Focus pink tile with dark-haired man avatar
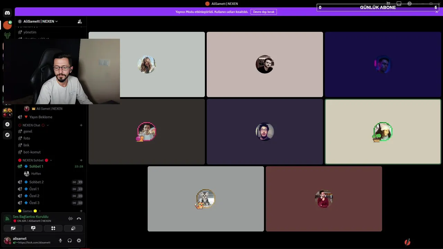Viewport: 443px width, 249px height. [265, 65]
